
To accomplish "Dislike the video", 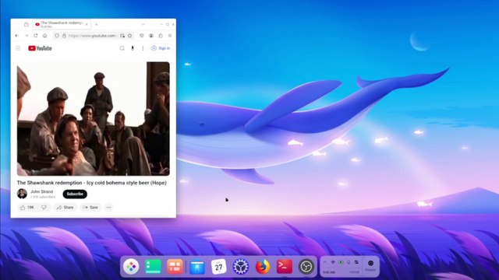I will 44,208.
